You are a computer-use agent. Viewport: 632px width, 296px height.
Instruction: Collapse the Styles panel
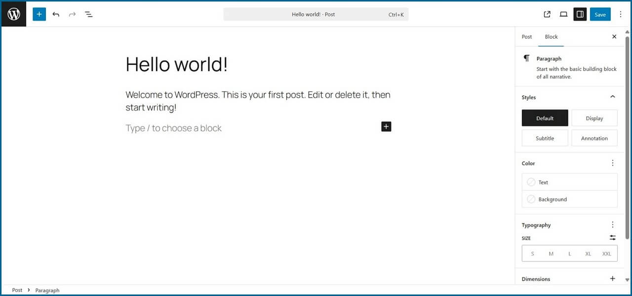pyautogui.click(x=613, y=97)
